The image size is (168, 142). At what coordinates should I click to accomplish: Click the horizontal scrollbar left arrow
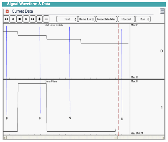tap(5, 137)
